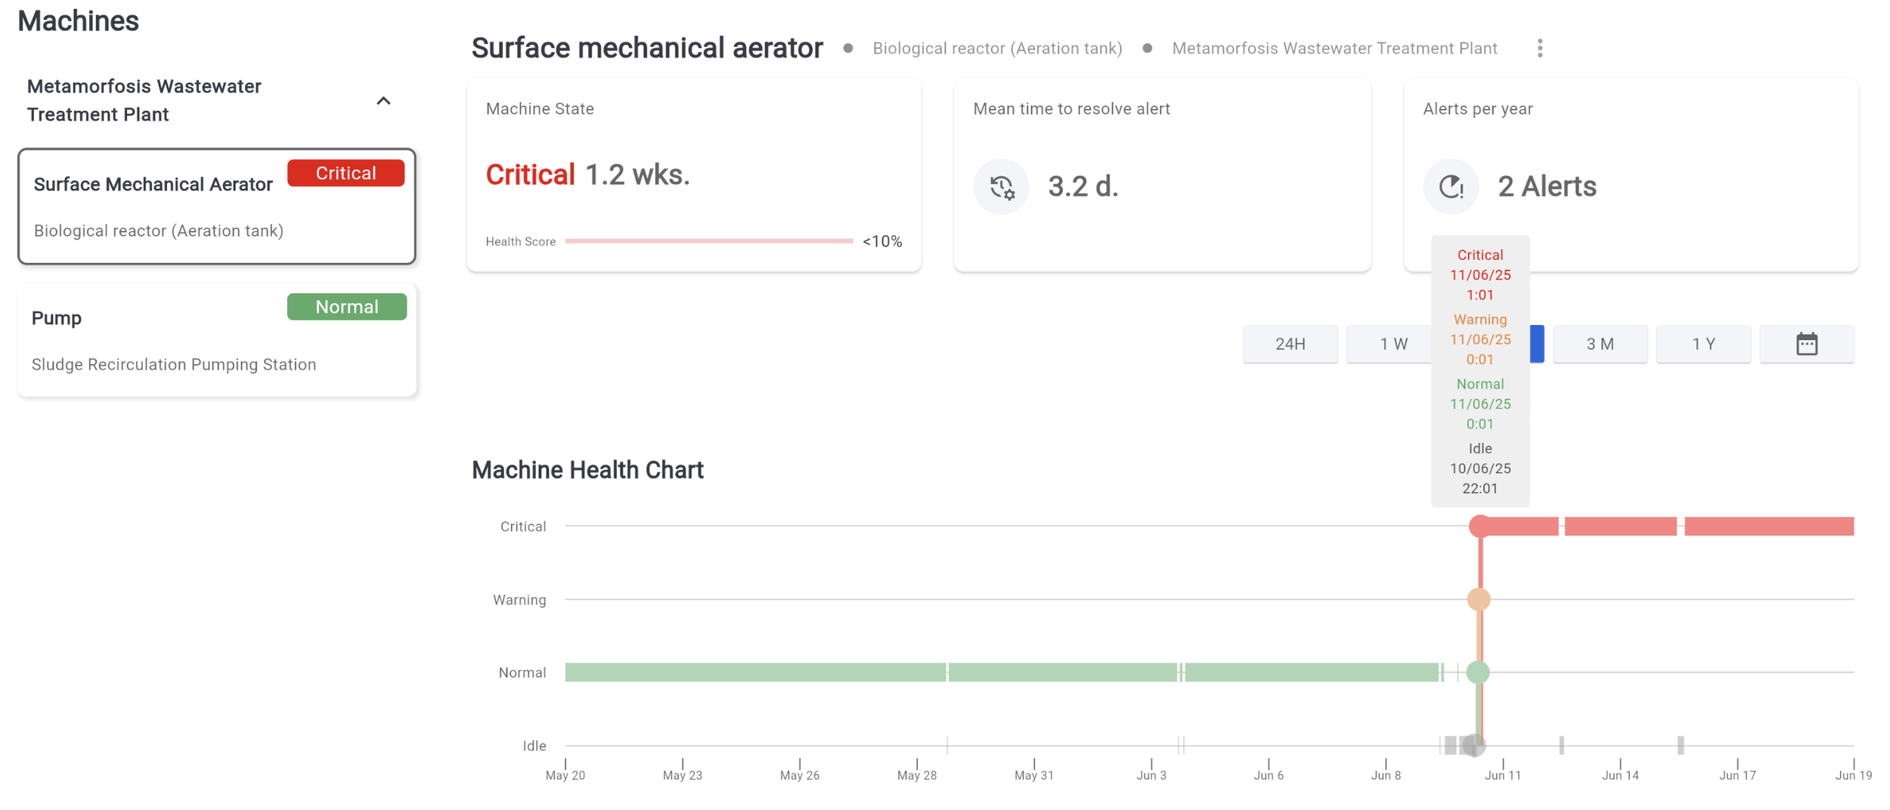Image resolution: width=1890 pixels, height=810 pixels.
Task: Click the green Normal status badge
Action: coord(346,307)
